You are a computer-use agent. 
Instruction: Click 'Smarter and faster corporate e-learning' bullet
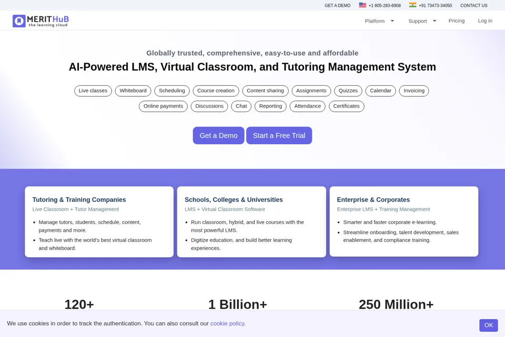[390, 222]
